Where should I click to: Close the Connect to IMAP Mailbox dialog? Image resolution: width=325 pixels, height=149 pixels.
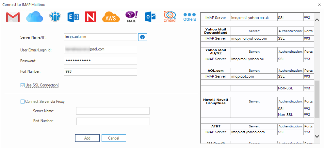point(319,4)
